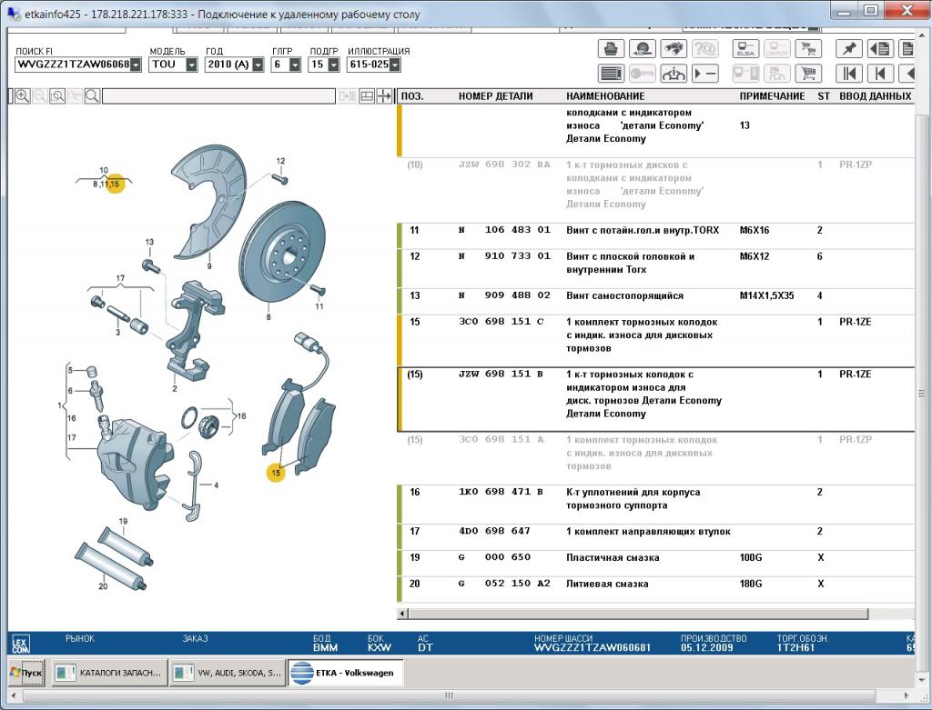
Task: Click the zoom-to-area magnifier icon
Action: (57, 96)
